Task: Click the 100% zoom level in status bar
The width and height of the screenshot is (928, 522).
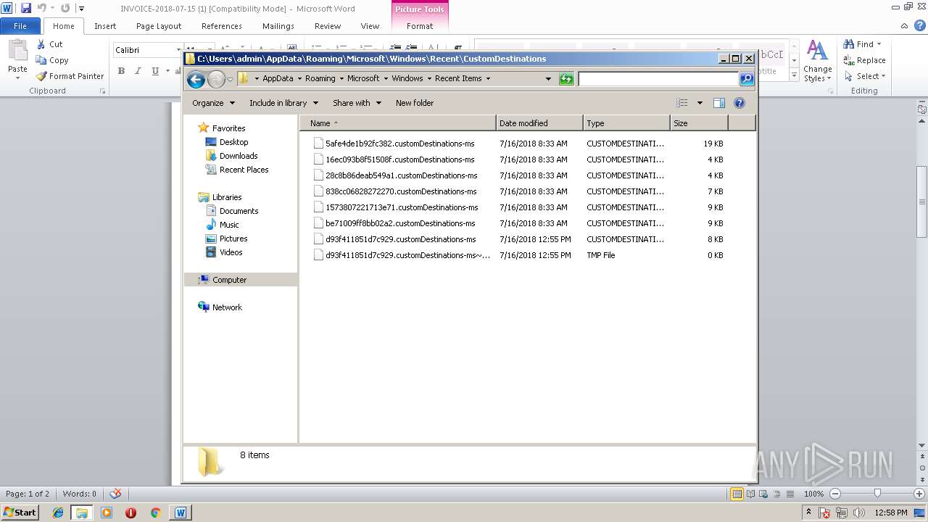Action: (813, 494)
